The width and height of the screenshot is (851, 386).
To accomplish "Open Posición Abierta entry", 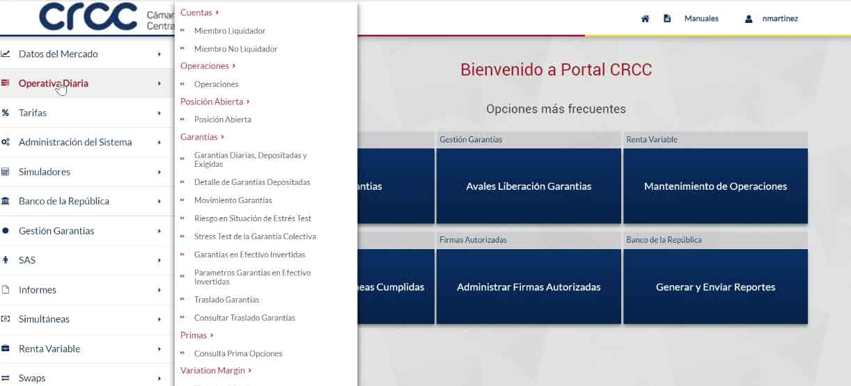I will coord(223,120).
